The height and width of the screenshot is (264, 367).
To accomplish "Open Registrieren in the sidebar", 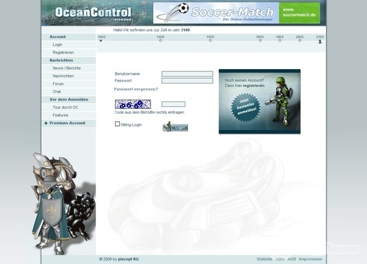I will [x=63, y=53].
